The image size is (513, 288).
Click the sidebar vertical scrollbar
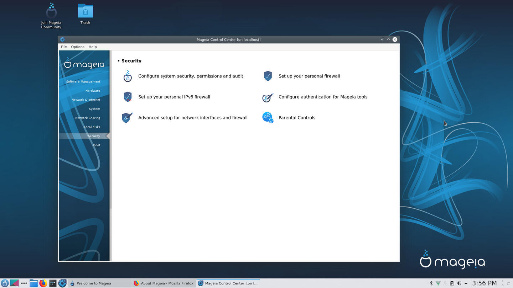[x=110, y=130]
